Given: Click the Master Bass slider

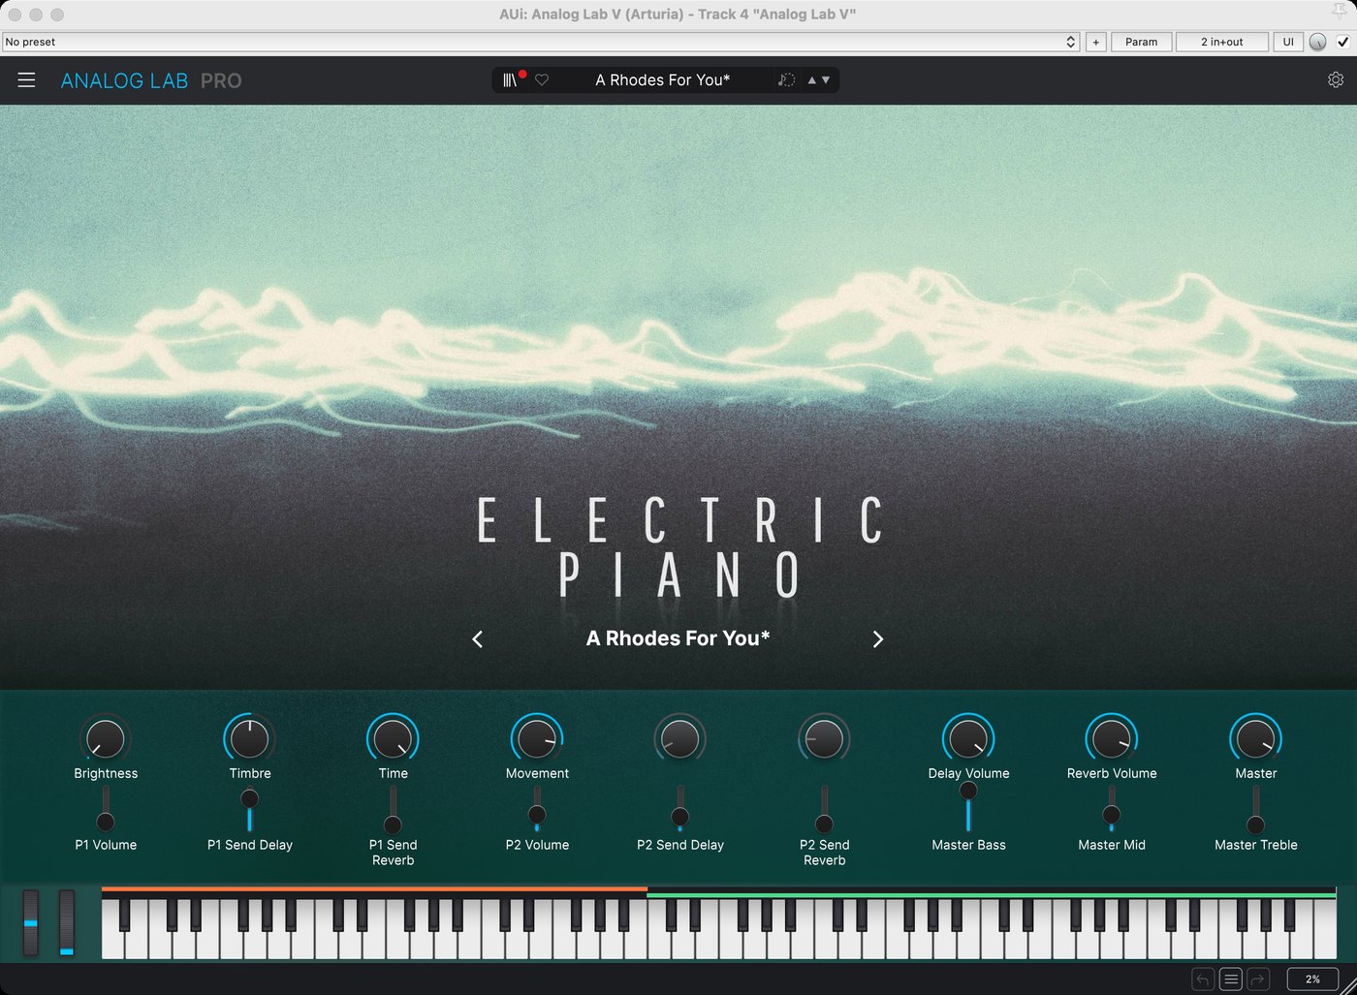Looking at the screenshot, I should click(968, 807).
